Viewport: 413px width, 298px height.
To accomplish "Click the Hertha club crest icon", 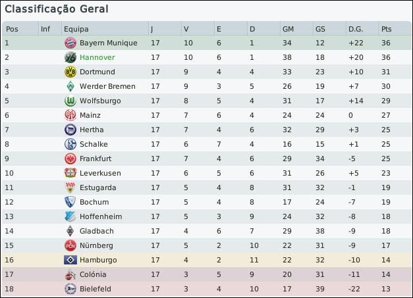I will (70, 130).
